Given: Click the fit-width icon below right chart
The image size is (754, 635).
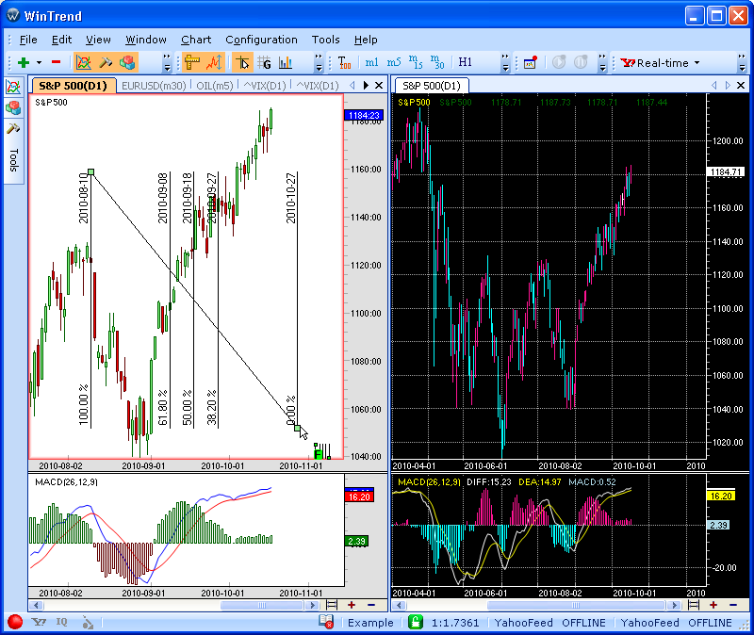Looking at the screenshot, I should click(694, 605).
